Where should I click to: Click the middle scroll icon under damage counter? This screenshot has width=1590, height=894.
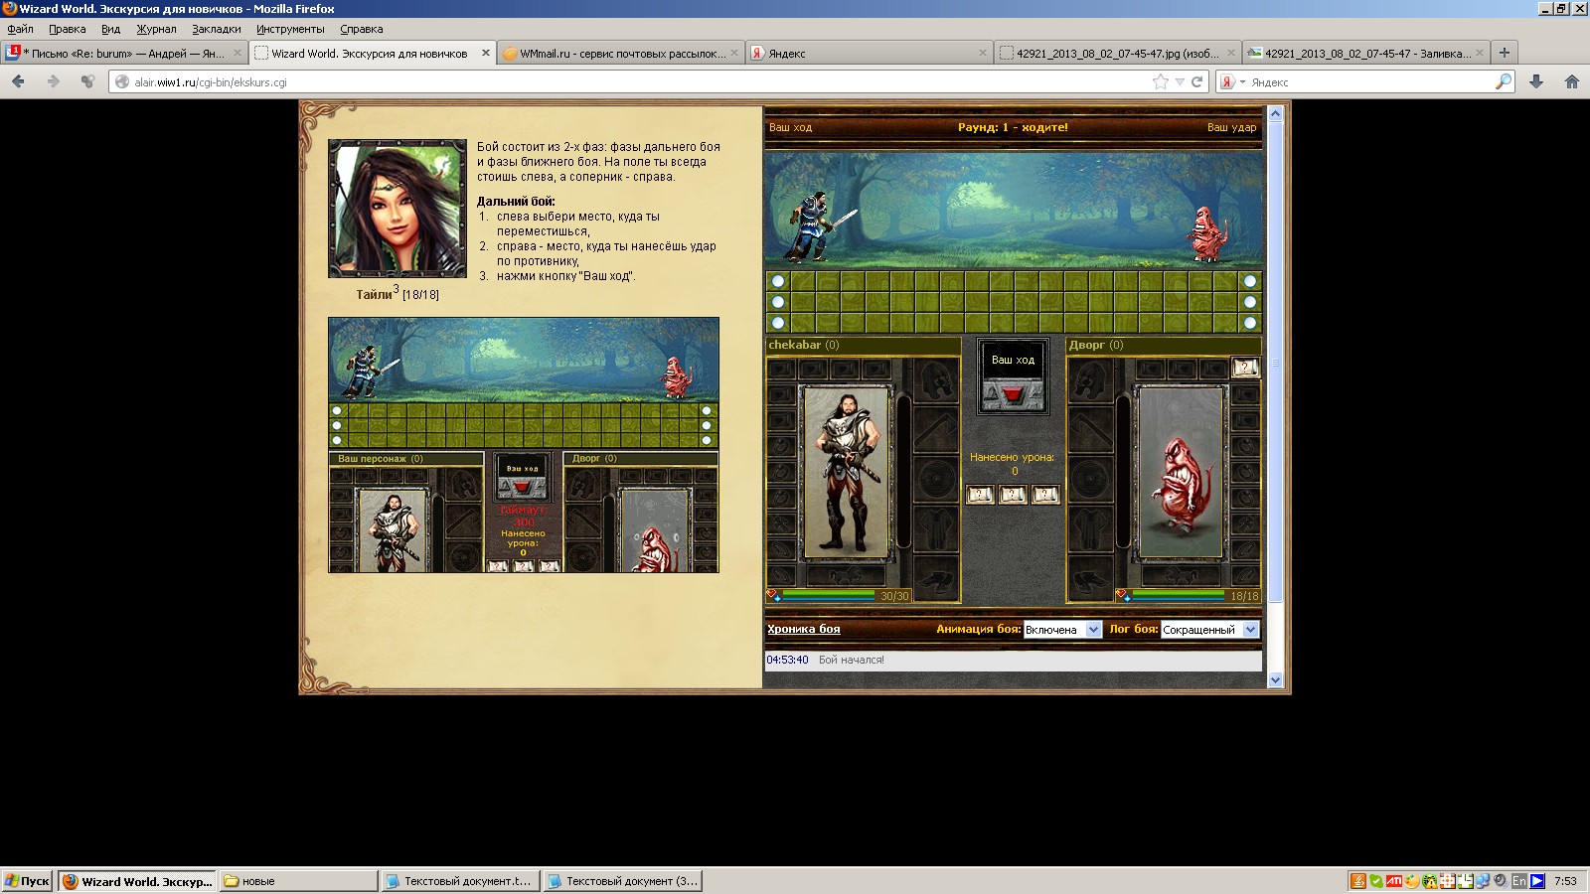tap(1013, 495)
